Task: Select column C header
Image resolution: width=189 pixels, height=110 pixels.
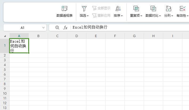Action: [58, 36]
